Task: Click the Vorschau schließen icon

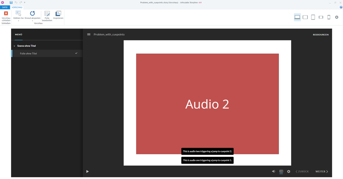Action: pyautogui.click(x=6, y=14)
